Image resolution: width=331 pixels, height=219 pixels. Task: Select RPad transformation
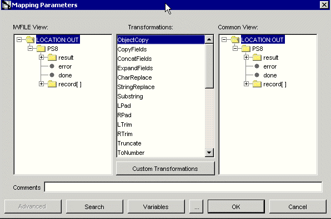pyautogui.click(x=161, y=115)
